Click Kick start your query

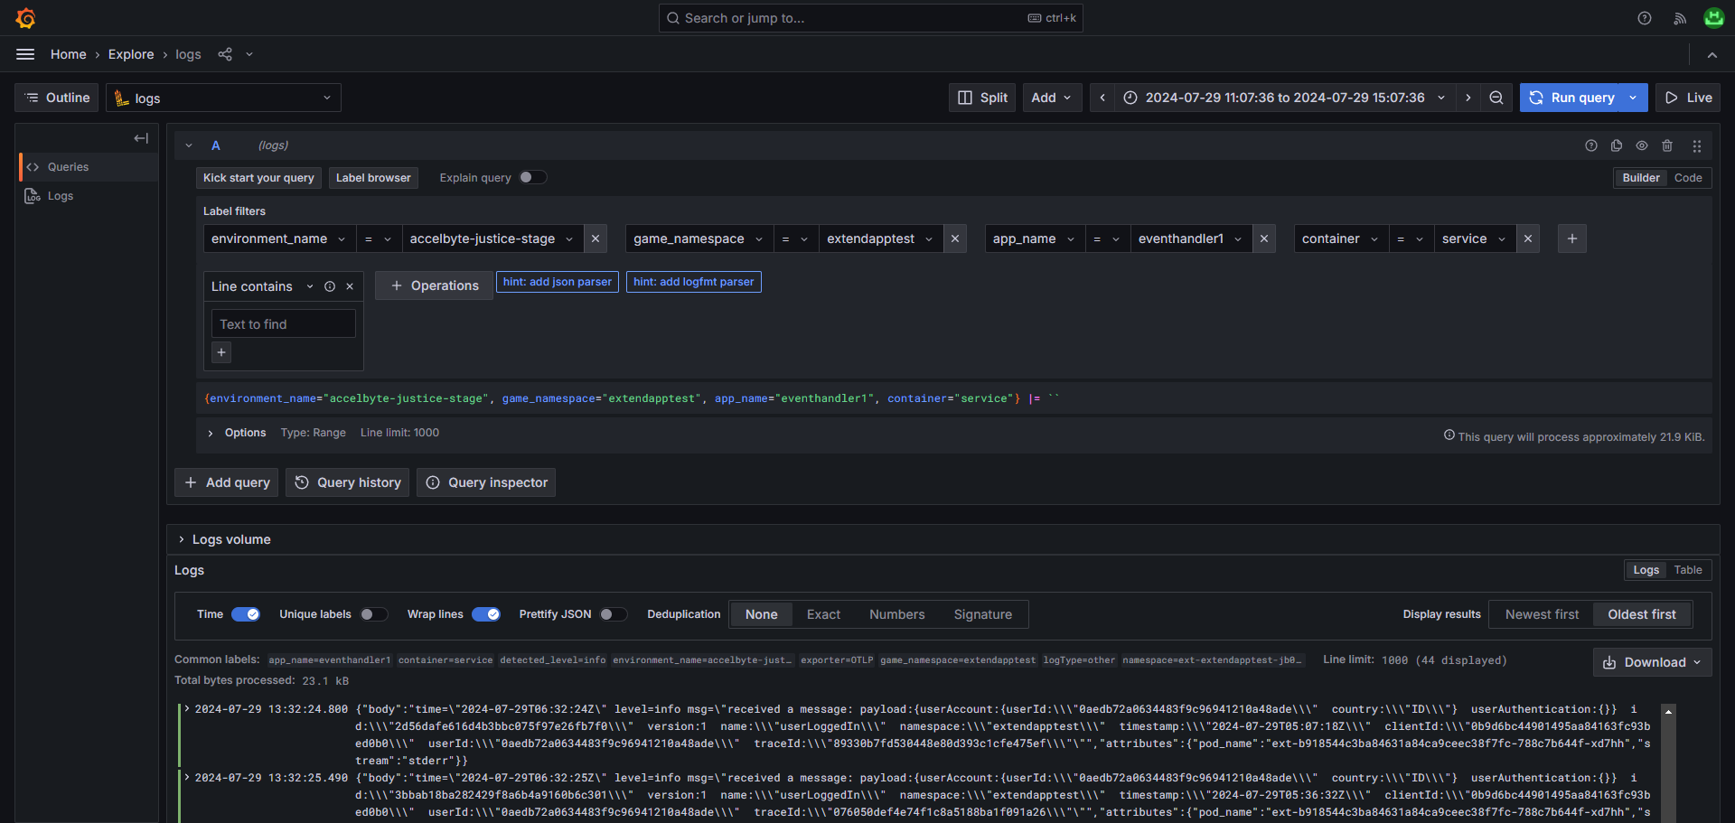pos(258,178)
